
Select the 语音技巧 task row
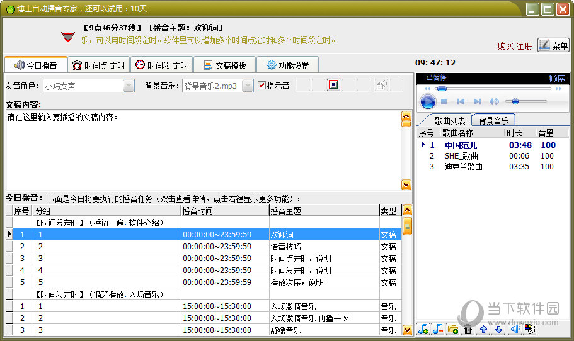point(207,247)
